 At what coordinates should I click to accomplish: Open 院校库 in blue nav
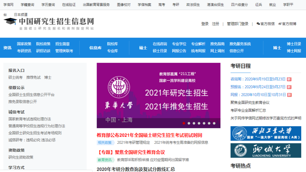pos(112,44)
